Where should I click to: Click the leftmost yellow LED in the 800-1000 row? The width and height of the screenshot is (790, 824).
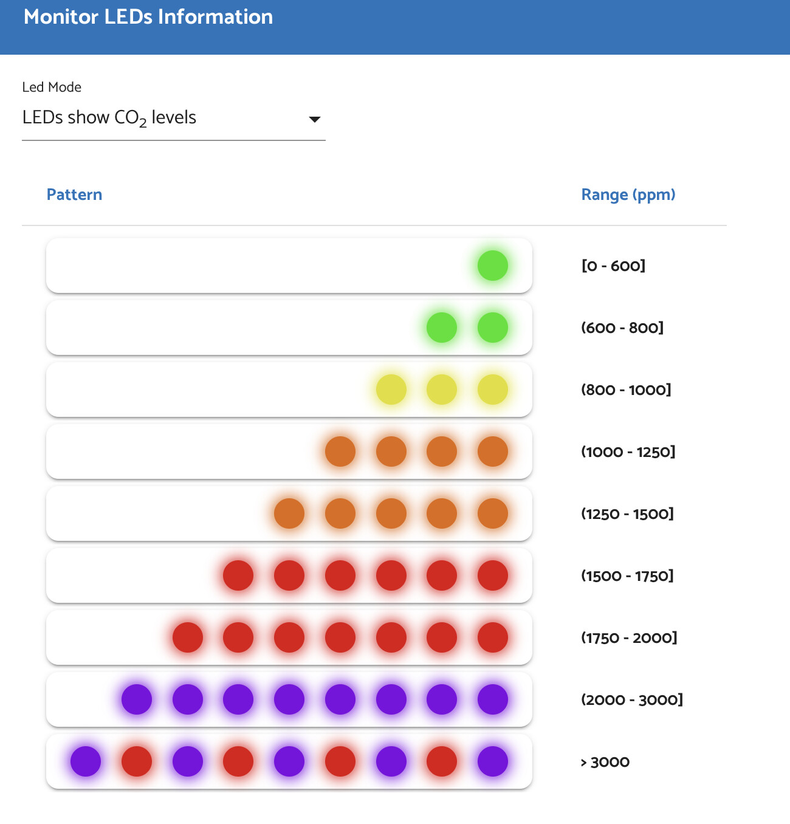(391, 390)
